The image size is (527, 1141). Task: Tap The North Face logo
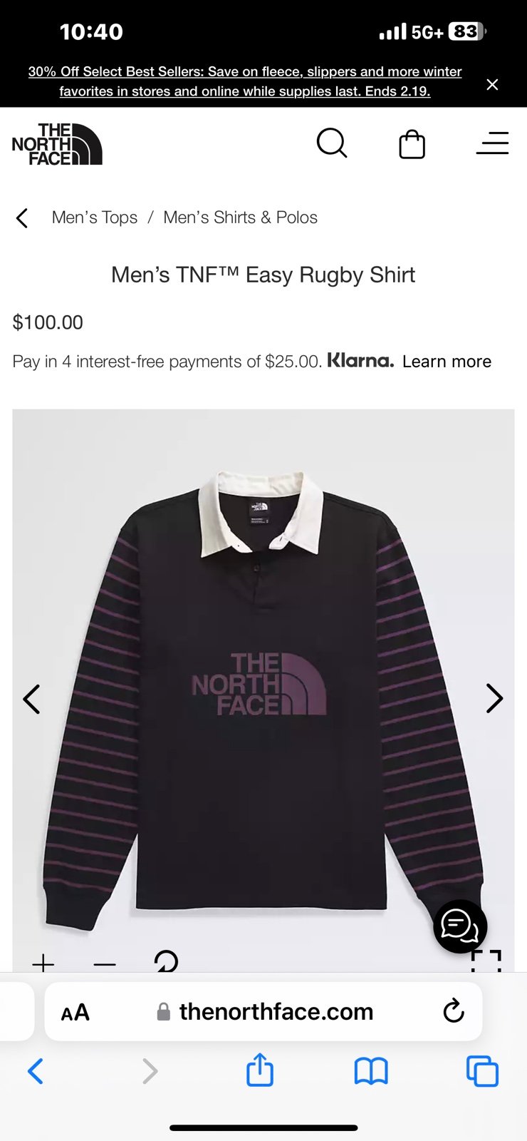pos(57,144)
